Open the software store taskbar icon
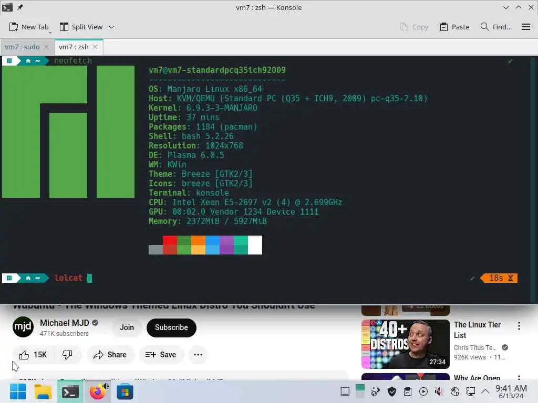The width and height of the screenshot is (538, 403). pyautogui.click(x=125, y=391)
